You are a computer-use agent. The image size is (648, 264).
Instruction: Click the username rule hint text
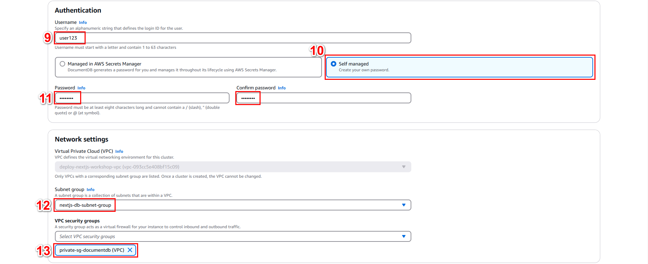(x=115, y=47)
